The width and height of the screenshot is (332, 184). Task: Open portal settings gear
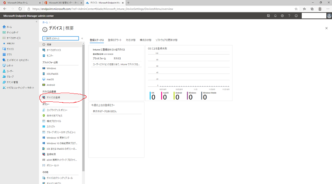(x=282, y=16)
